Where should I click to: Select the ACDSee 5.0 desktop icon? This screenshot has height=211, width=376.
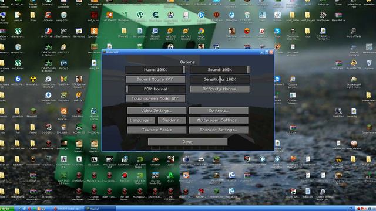click(x=79, y=129)
